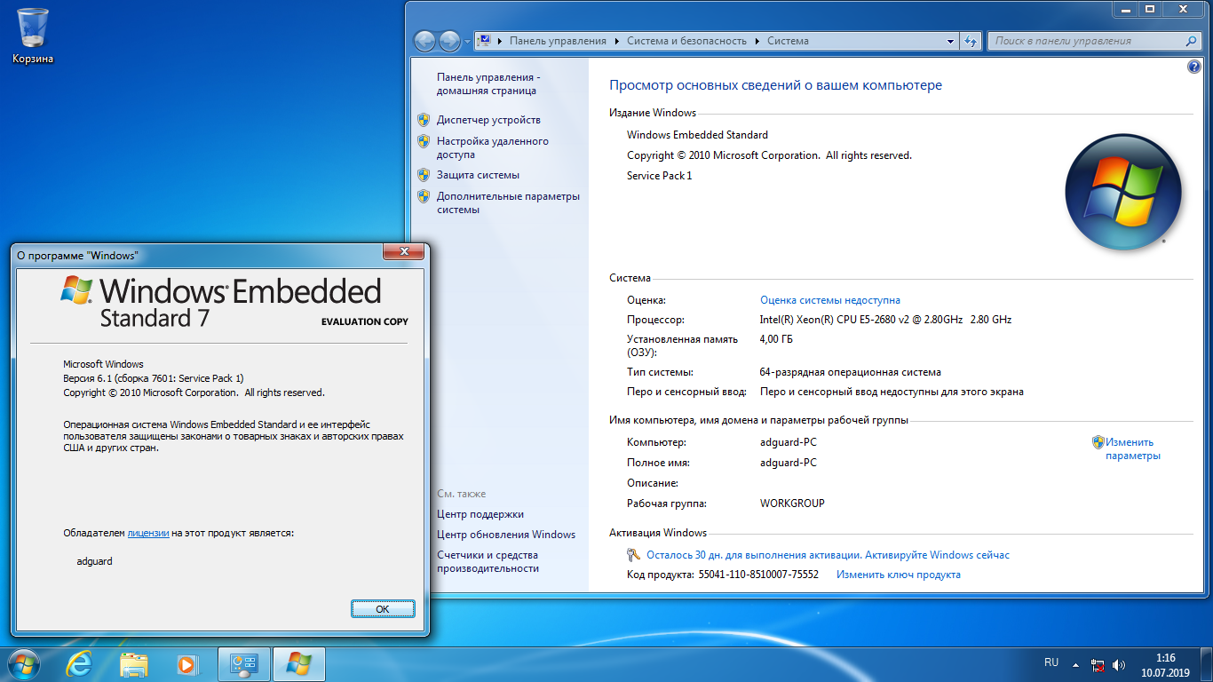This screenshot has width=1213, height=682.
Task: Click '64-разрядная операционная система' text
Action: point(851,372)
